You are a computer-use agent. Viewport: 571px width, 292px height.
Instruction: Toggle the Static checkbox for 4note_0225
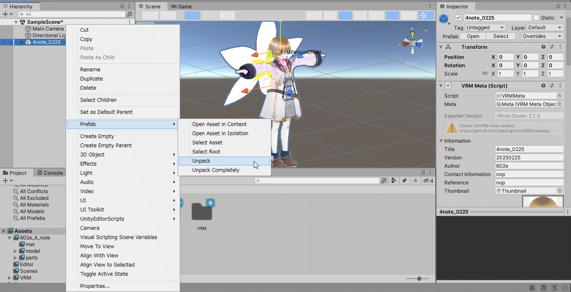[x=537, y=18]
